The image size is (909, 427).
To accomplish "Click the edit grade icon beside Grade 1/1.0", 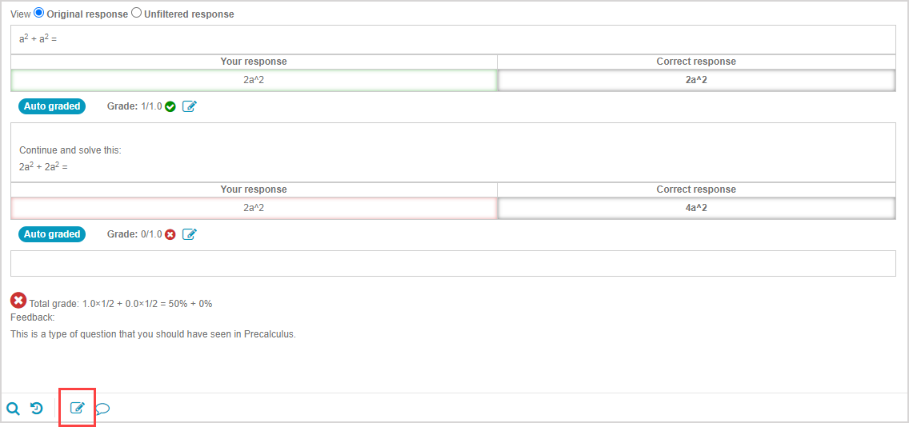I will pyautogui.click(x=190, y=106).
